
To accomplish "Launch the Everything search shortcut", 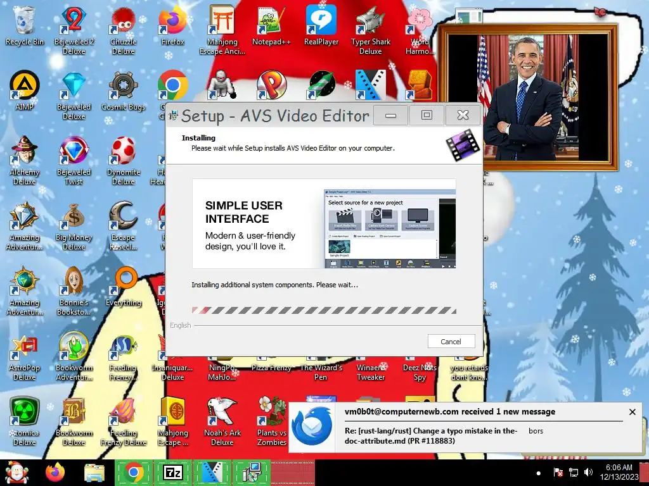I will [124, 287].
